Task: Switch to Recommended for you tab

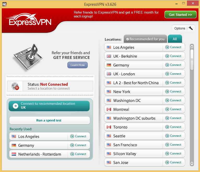Action: 145,39
